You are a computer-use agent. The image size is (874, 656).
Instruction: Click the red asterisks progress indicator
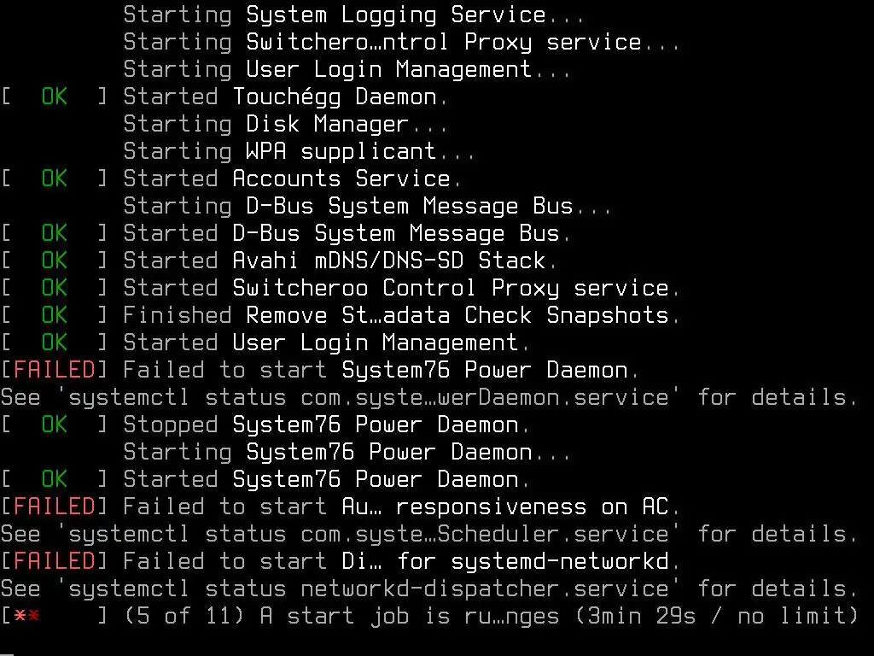(x=27, y=617)
